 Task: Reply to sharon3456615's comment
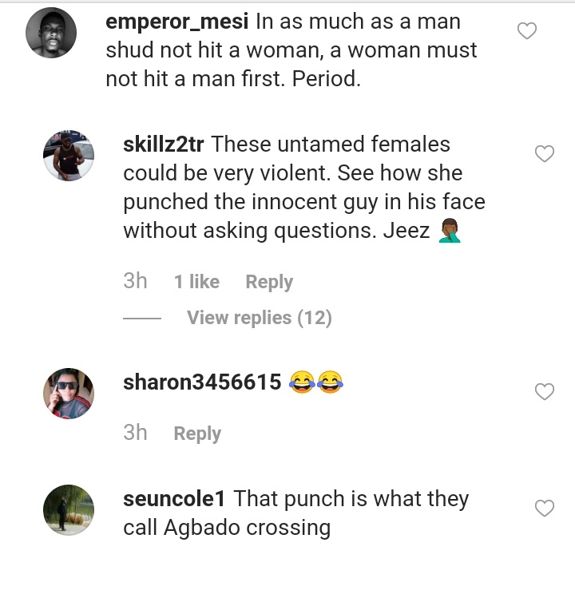pos(197,434)
